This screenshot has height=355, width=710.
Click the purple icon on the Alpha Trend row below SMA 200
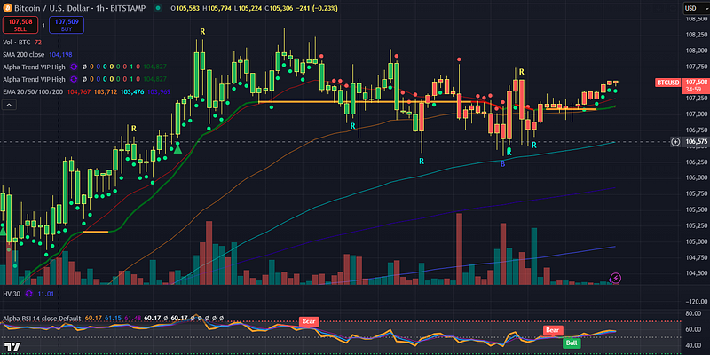(x=75, y=67)
